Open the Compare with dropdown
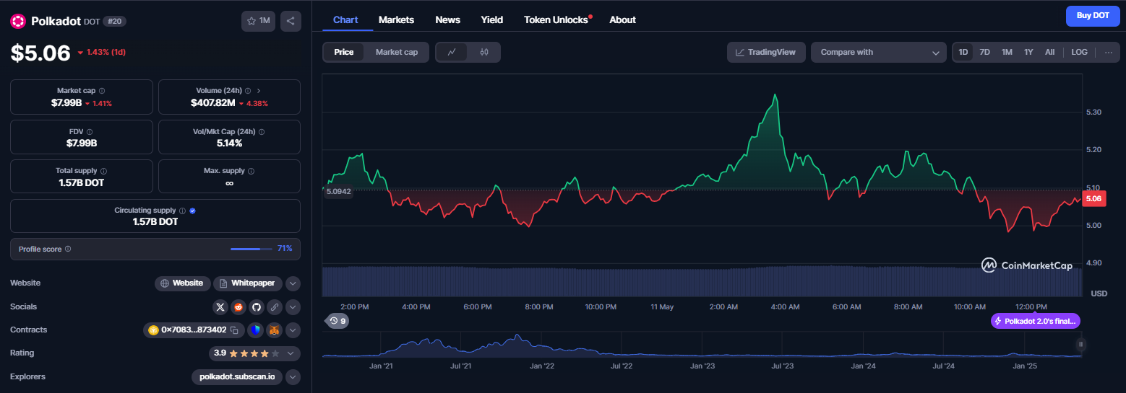This screenshot has width=1126, height=393. click(x=879, y=52)
